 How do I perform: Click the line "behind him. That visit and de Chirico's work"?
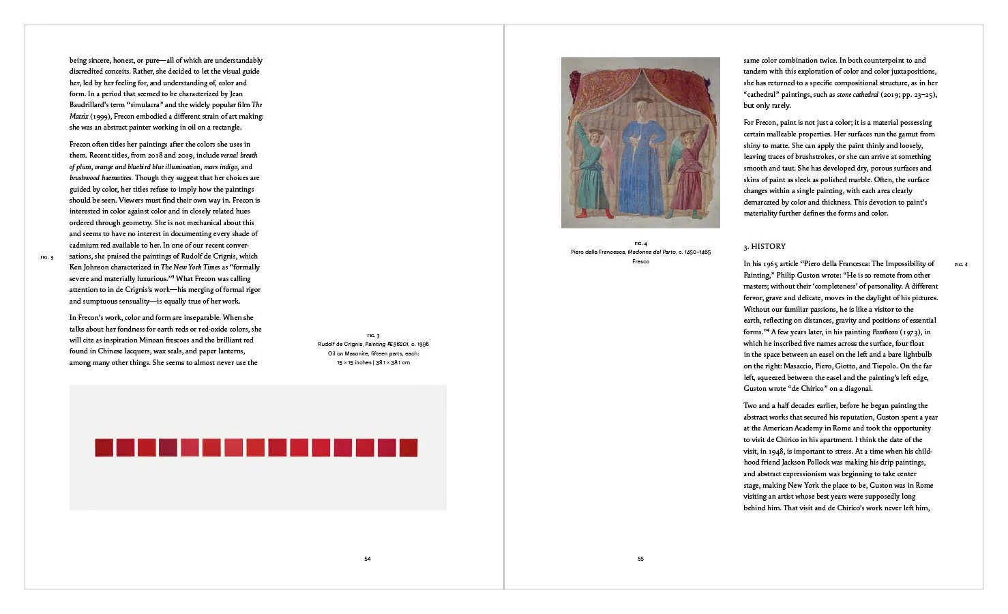click(836, 508)
